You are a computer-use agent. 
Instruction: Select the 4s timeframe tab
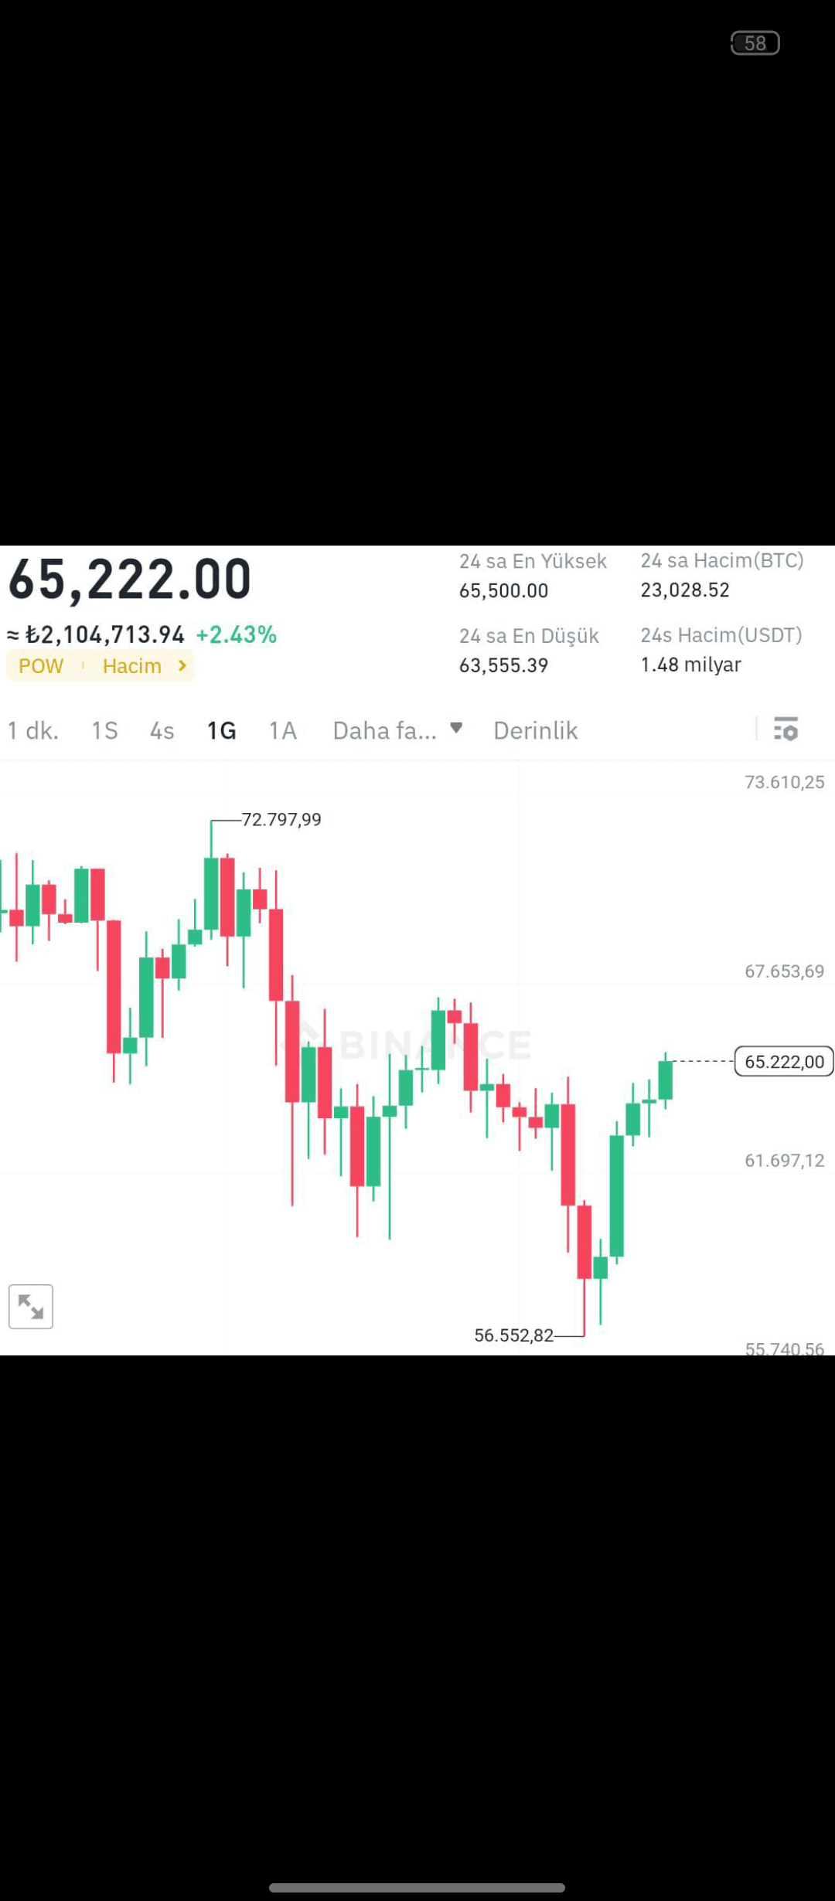point(161,729)
